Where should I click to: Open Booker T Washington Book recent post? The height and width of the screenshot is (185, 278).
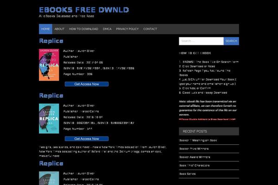point(198,140)
